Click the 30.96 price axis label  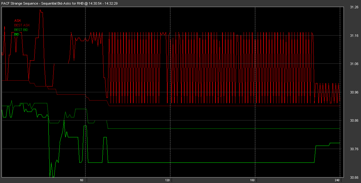coord(354,92)
